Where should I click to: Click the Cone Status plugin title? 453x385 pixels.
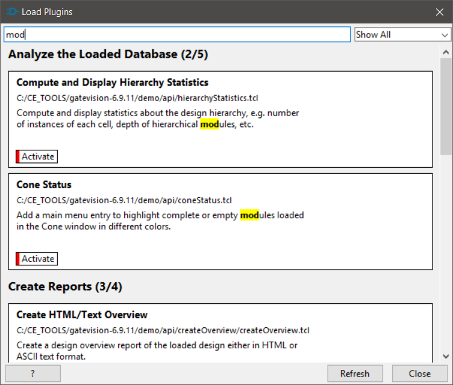click(x=44, y=185)
